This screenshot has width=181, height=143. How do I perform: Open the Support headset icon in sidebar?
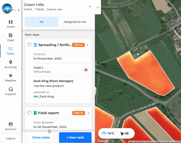pos(11,89)
